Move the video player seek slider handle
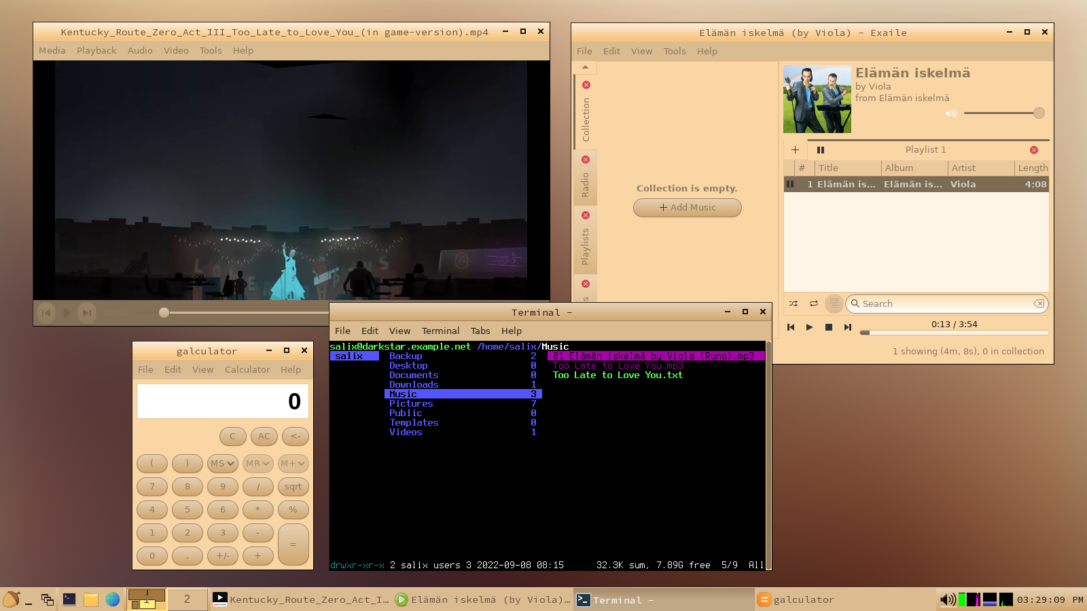Image resolution: width=1087 pixels, height=611 pixels. click(164, 312)
